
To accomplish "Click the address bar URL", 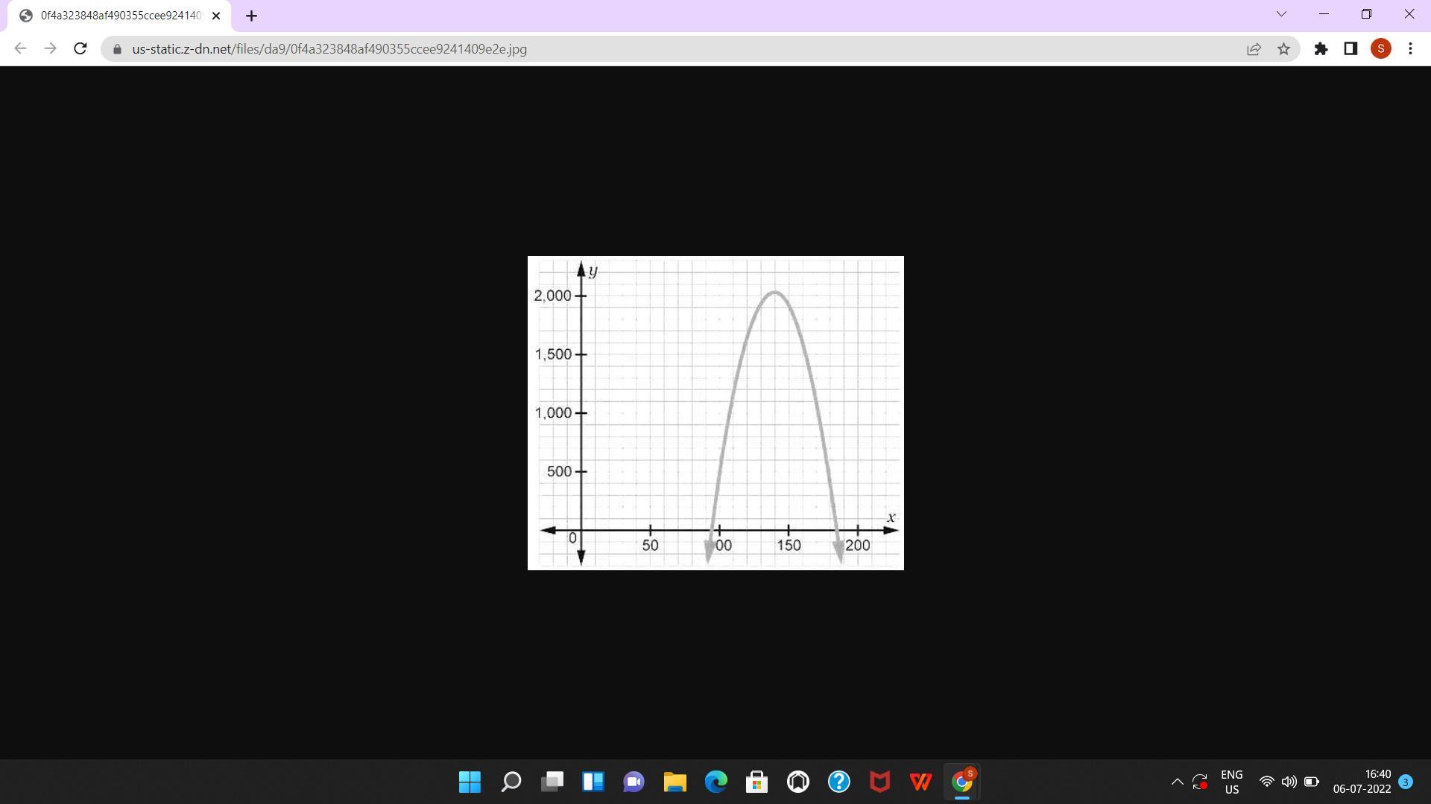I will (x=329, y=49).
